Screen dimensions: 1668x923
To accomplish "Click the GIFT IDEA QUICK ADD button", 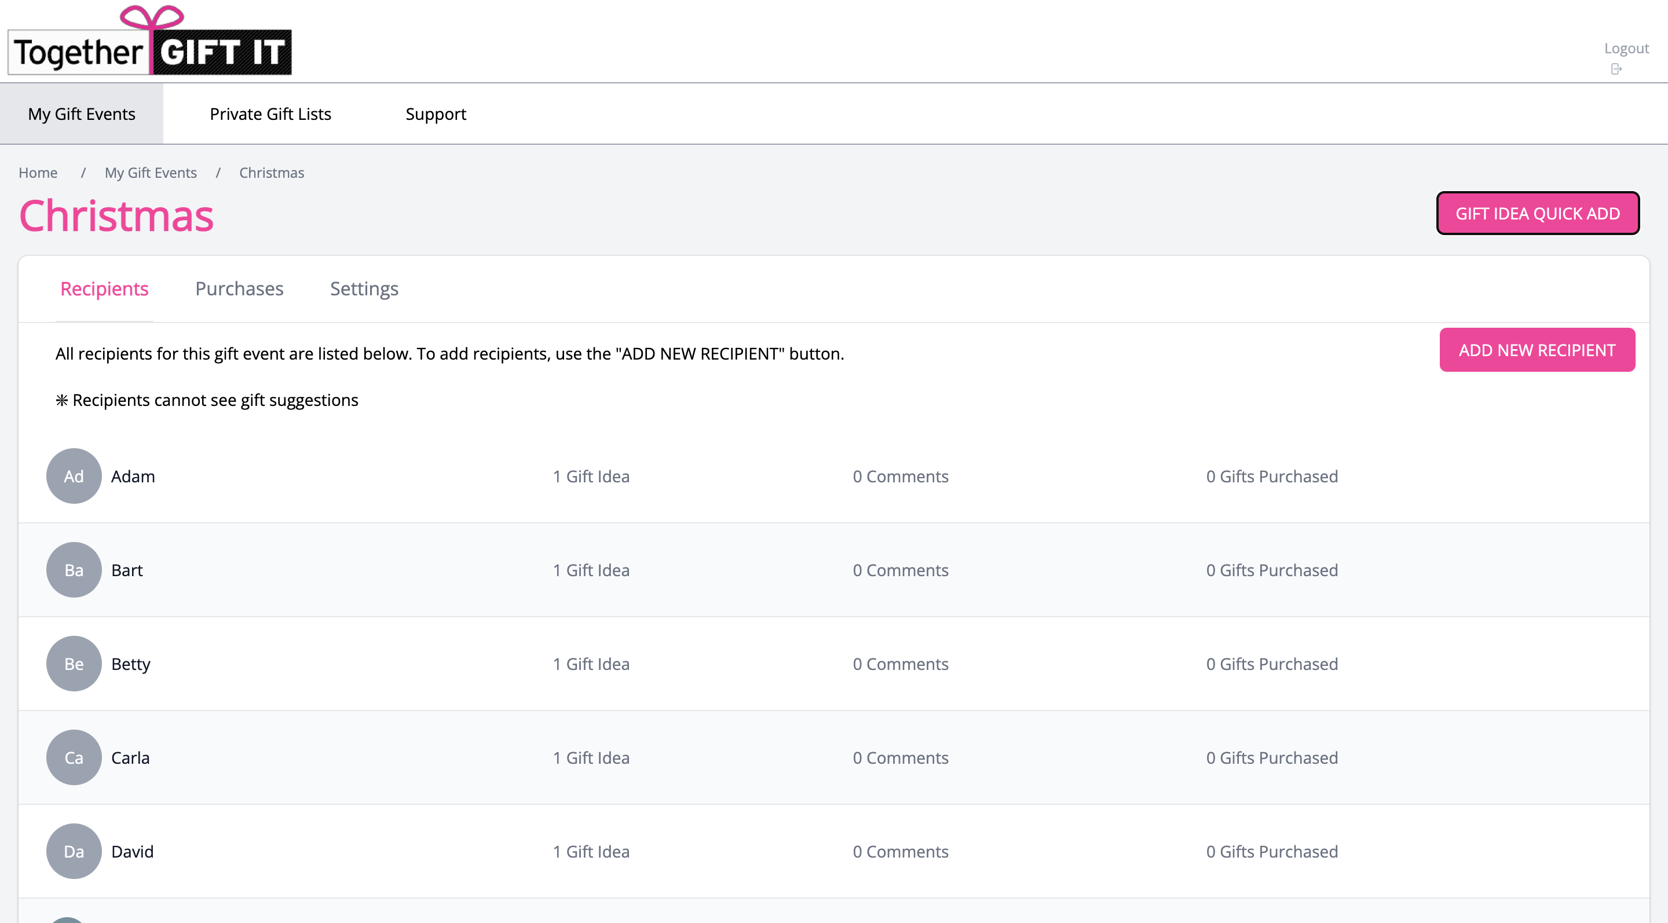I will tap(1538, 214).
